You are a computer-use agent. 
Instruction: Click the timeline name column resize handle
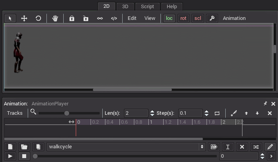click(71, 122)
